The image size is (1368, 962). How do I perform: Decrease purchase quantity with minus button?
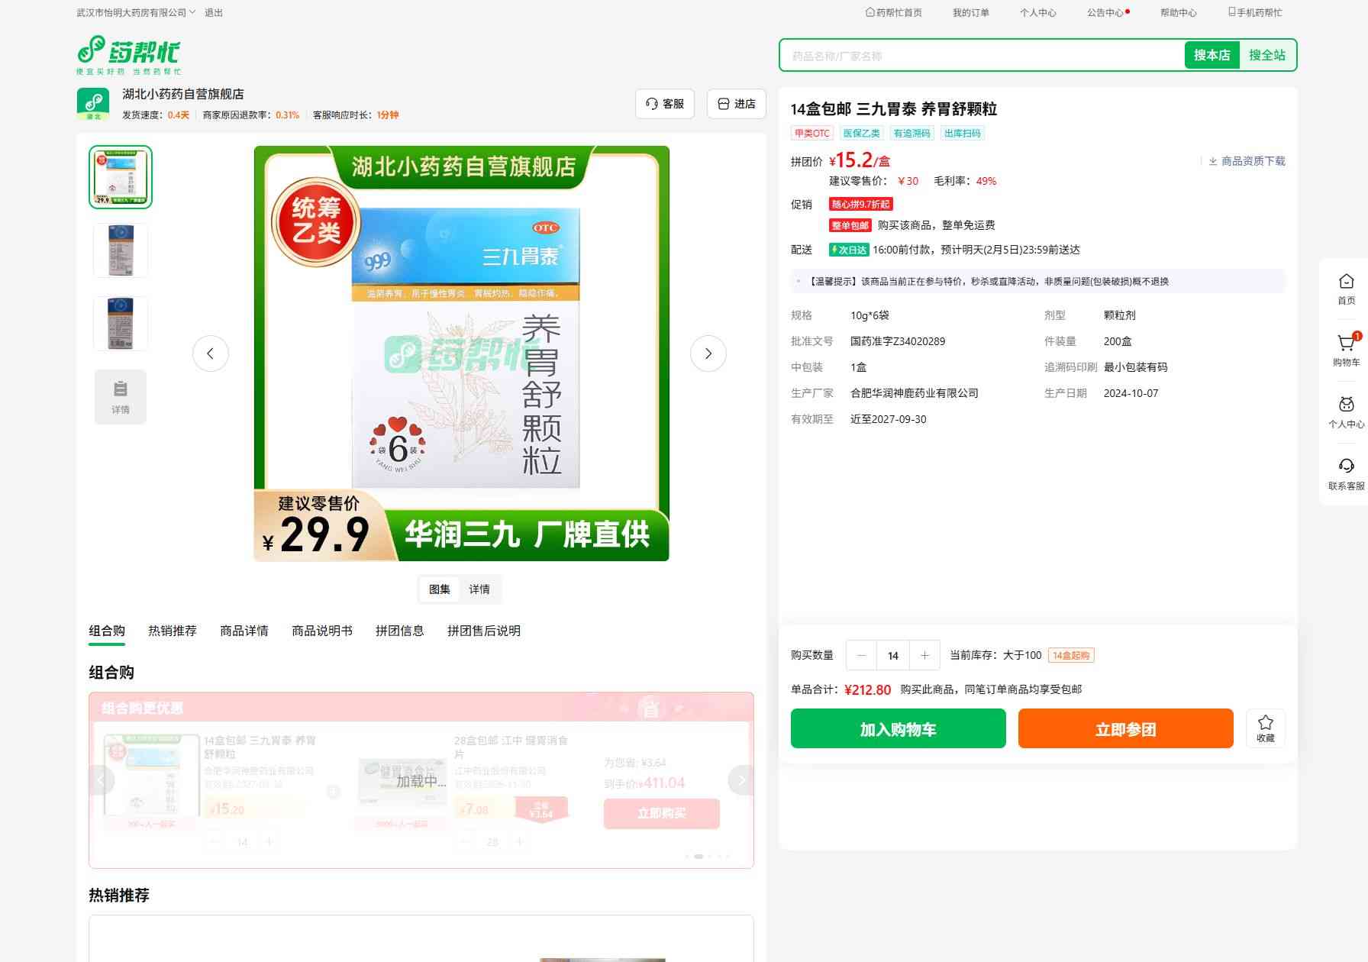[862, 655]
